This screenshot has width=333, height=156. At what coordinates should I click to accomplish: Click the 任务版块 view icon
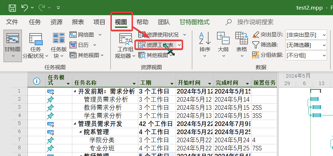(59, 38)
